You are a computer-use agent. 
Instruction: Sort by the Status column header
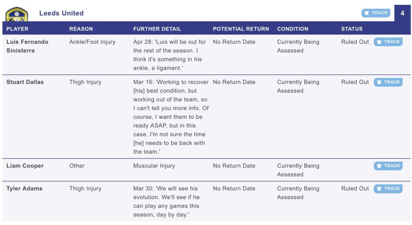point(352,29)
